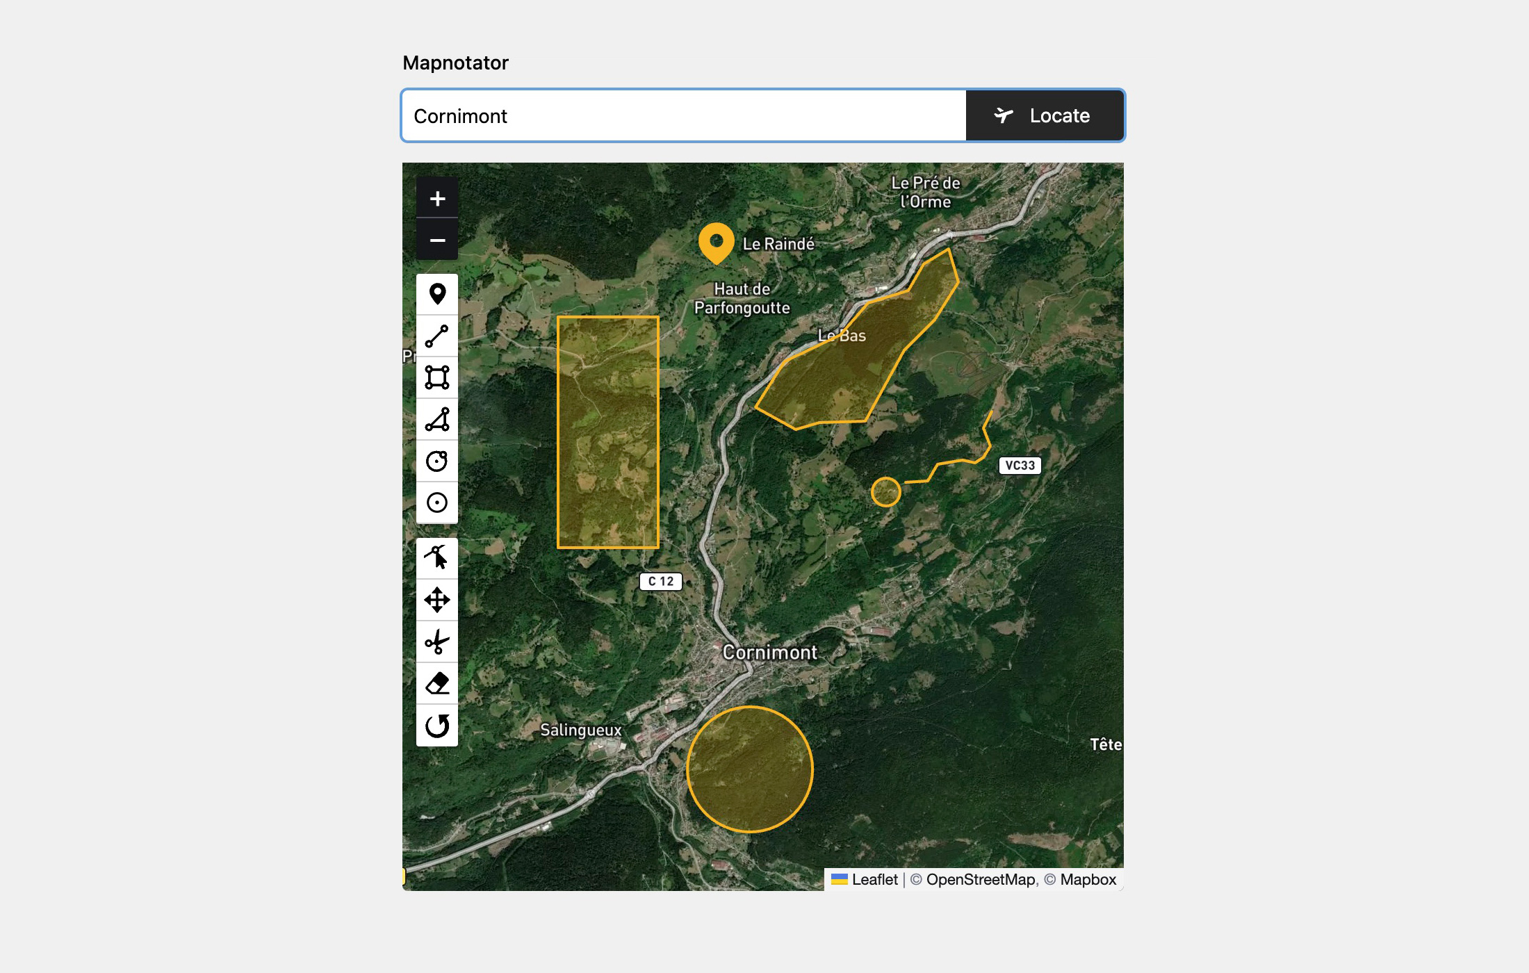Select the polyline drawing tool
Viewport: 1529px width, 973px height.
pos(437,336)
